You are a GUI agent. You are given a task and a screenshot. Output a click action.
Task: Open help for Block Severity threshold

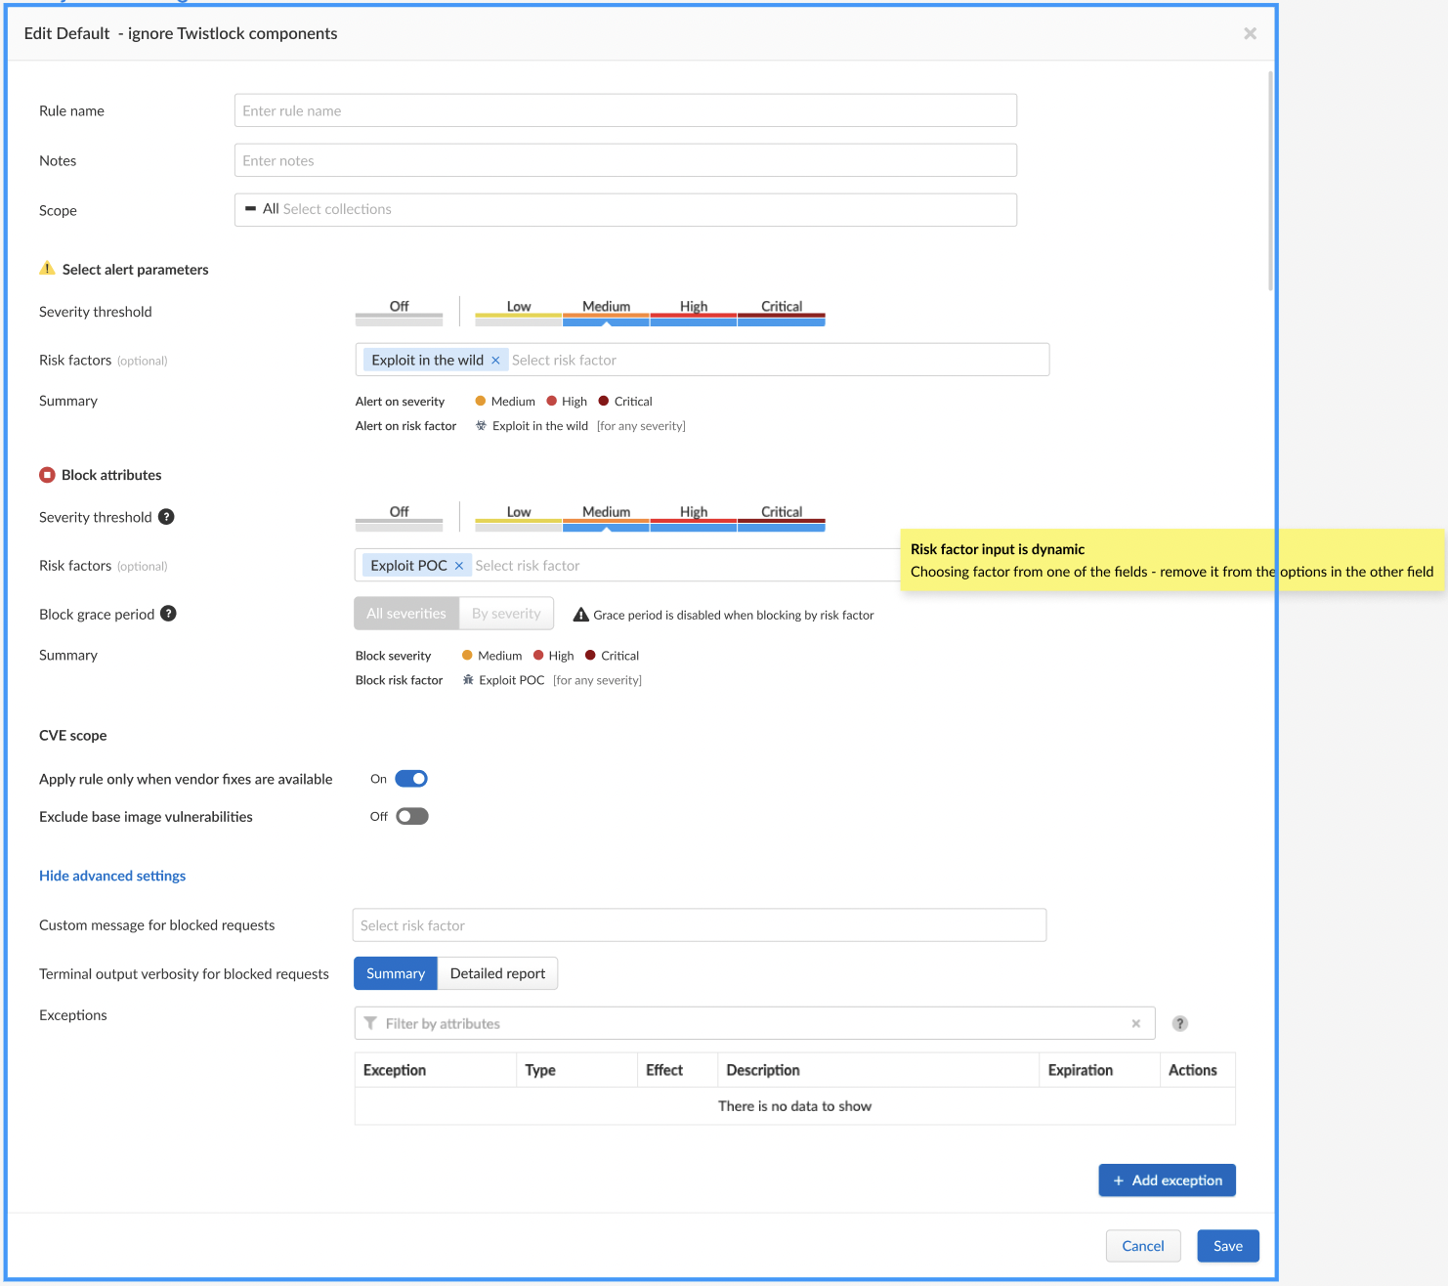tap(166, 517)
